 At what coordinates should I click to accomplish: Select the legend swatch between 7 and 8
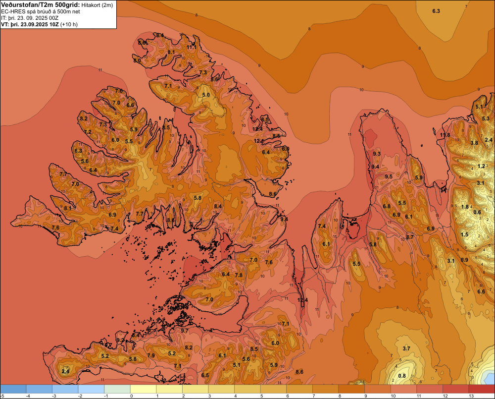(326, 389)
